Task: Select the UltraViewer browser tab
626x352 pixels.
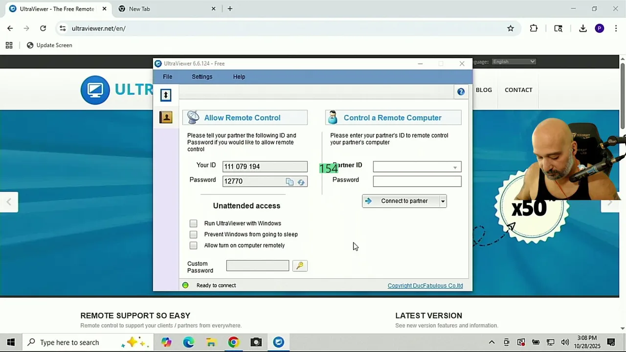Action: [57, 9]
